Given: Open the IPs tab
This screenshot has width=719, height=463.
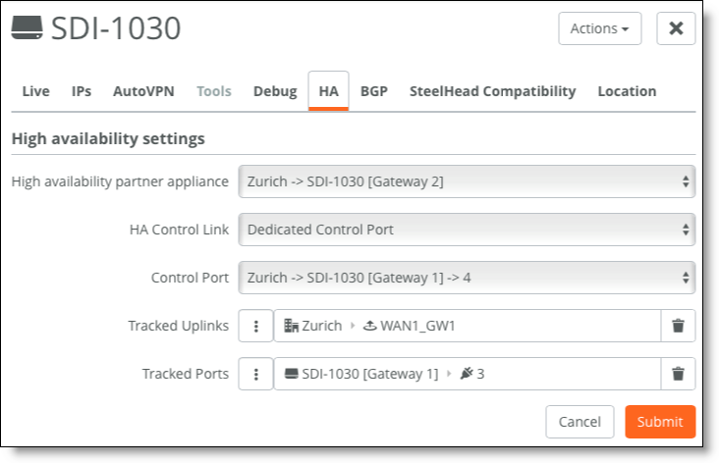Looking at the screenshot, I should coord(82,91).
